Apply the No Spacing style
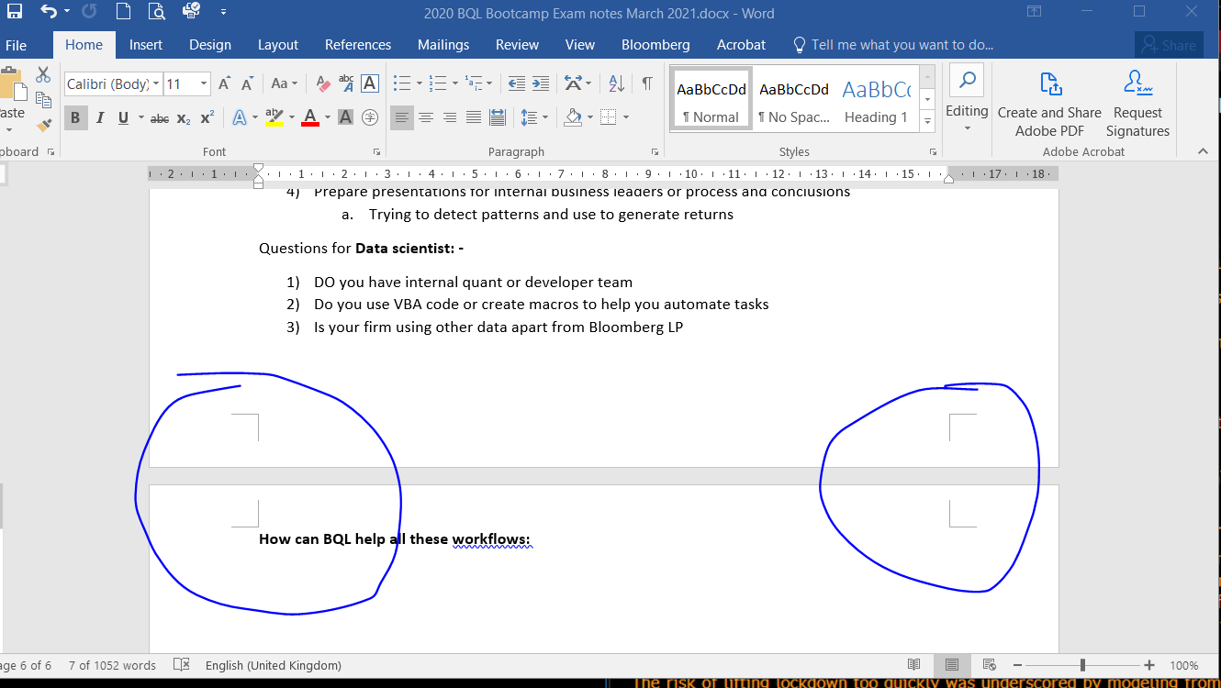This screenshot has width=1221, height=688. [794, 99]
